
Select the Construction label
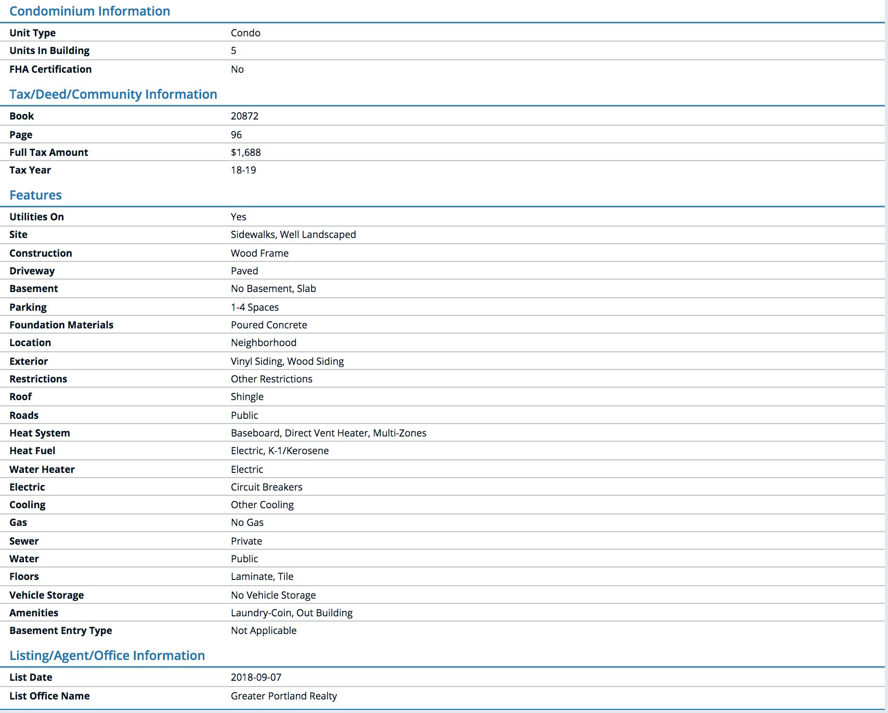click(41, 253)
